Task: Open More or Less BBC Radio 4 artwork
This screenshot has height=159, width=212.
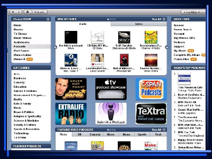Action: (71, 60)
